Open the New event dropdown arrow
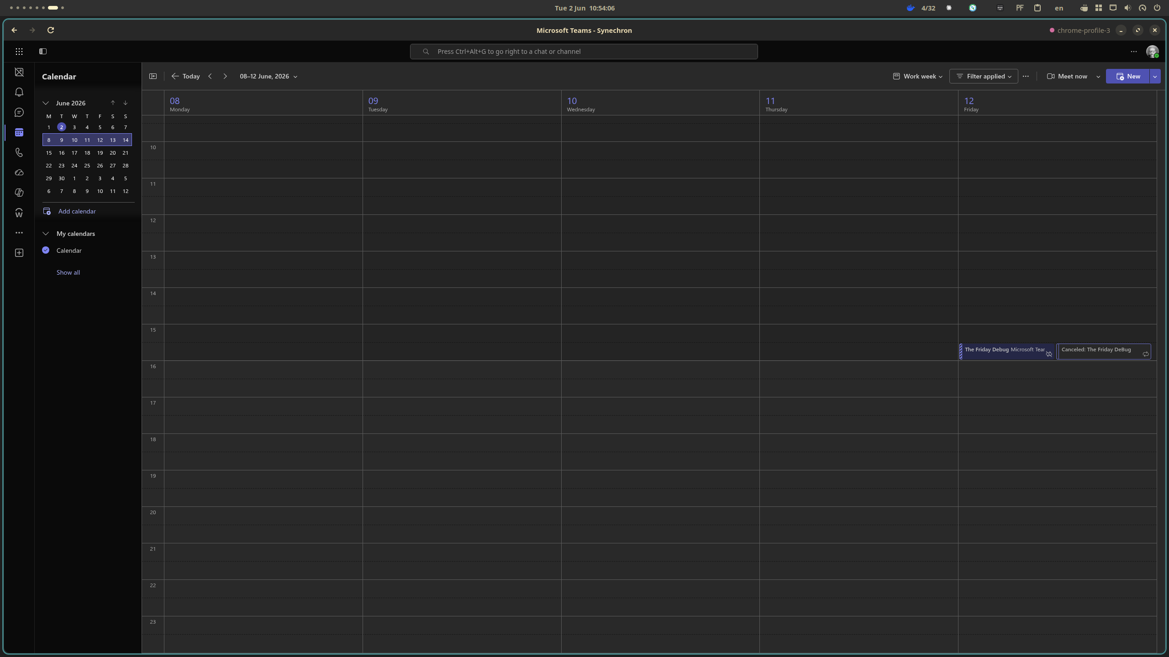This screenshot has height=657, width=1169. 1155,76
